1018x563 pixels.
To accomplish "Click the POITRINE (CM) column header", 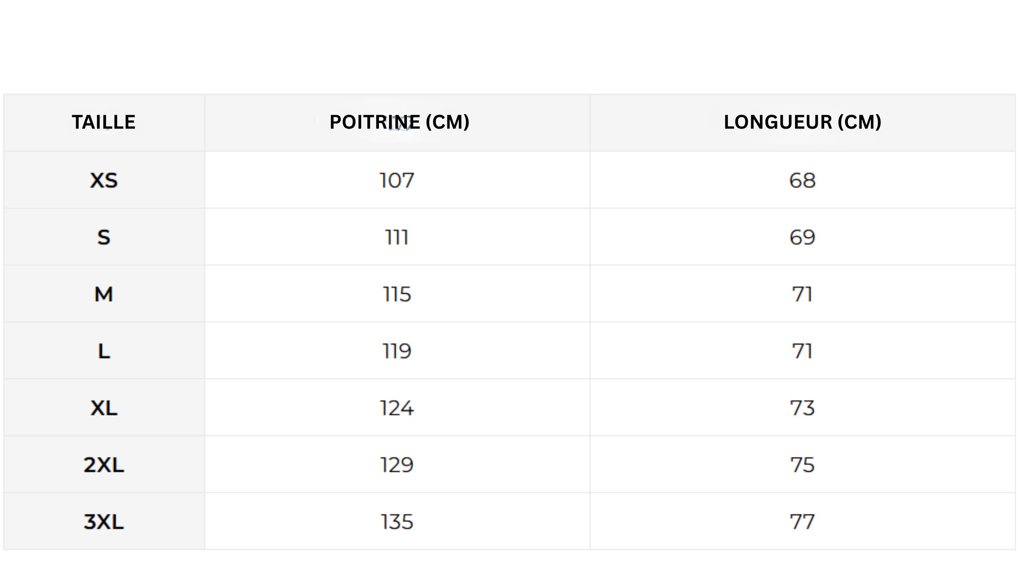I will (399, 122).
